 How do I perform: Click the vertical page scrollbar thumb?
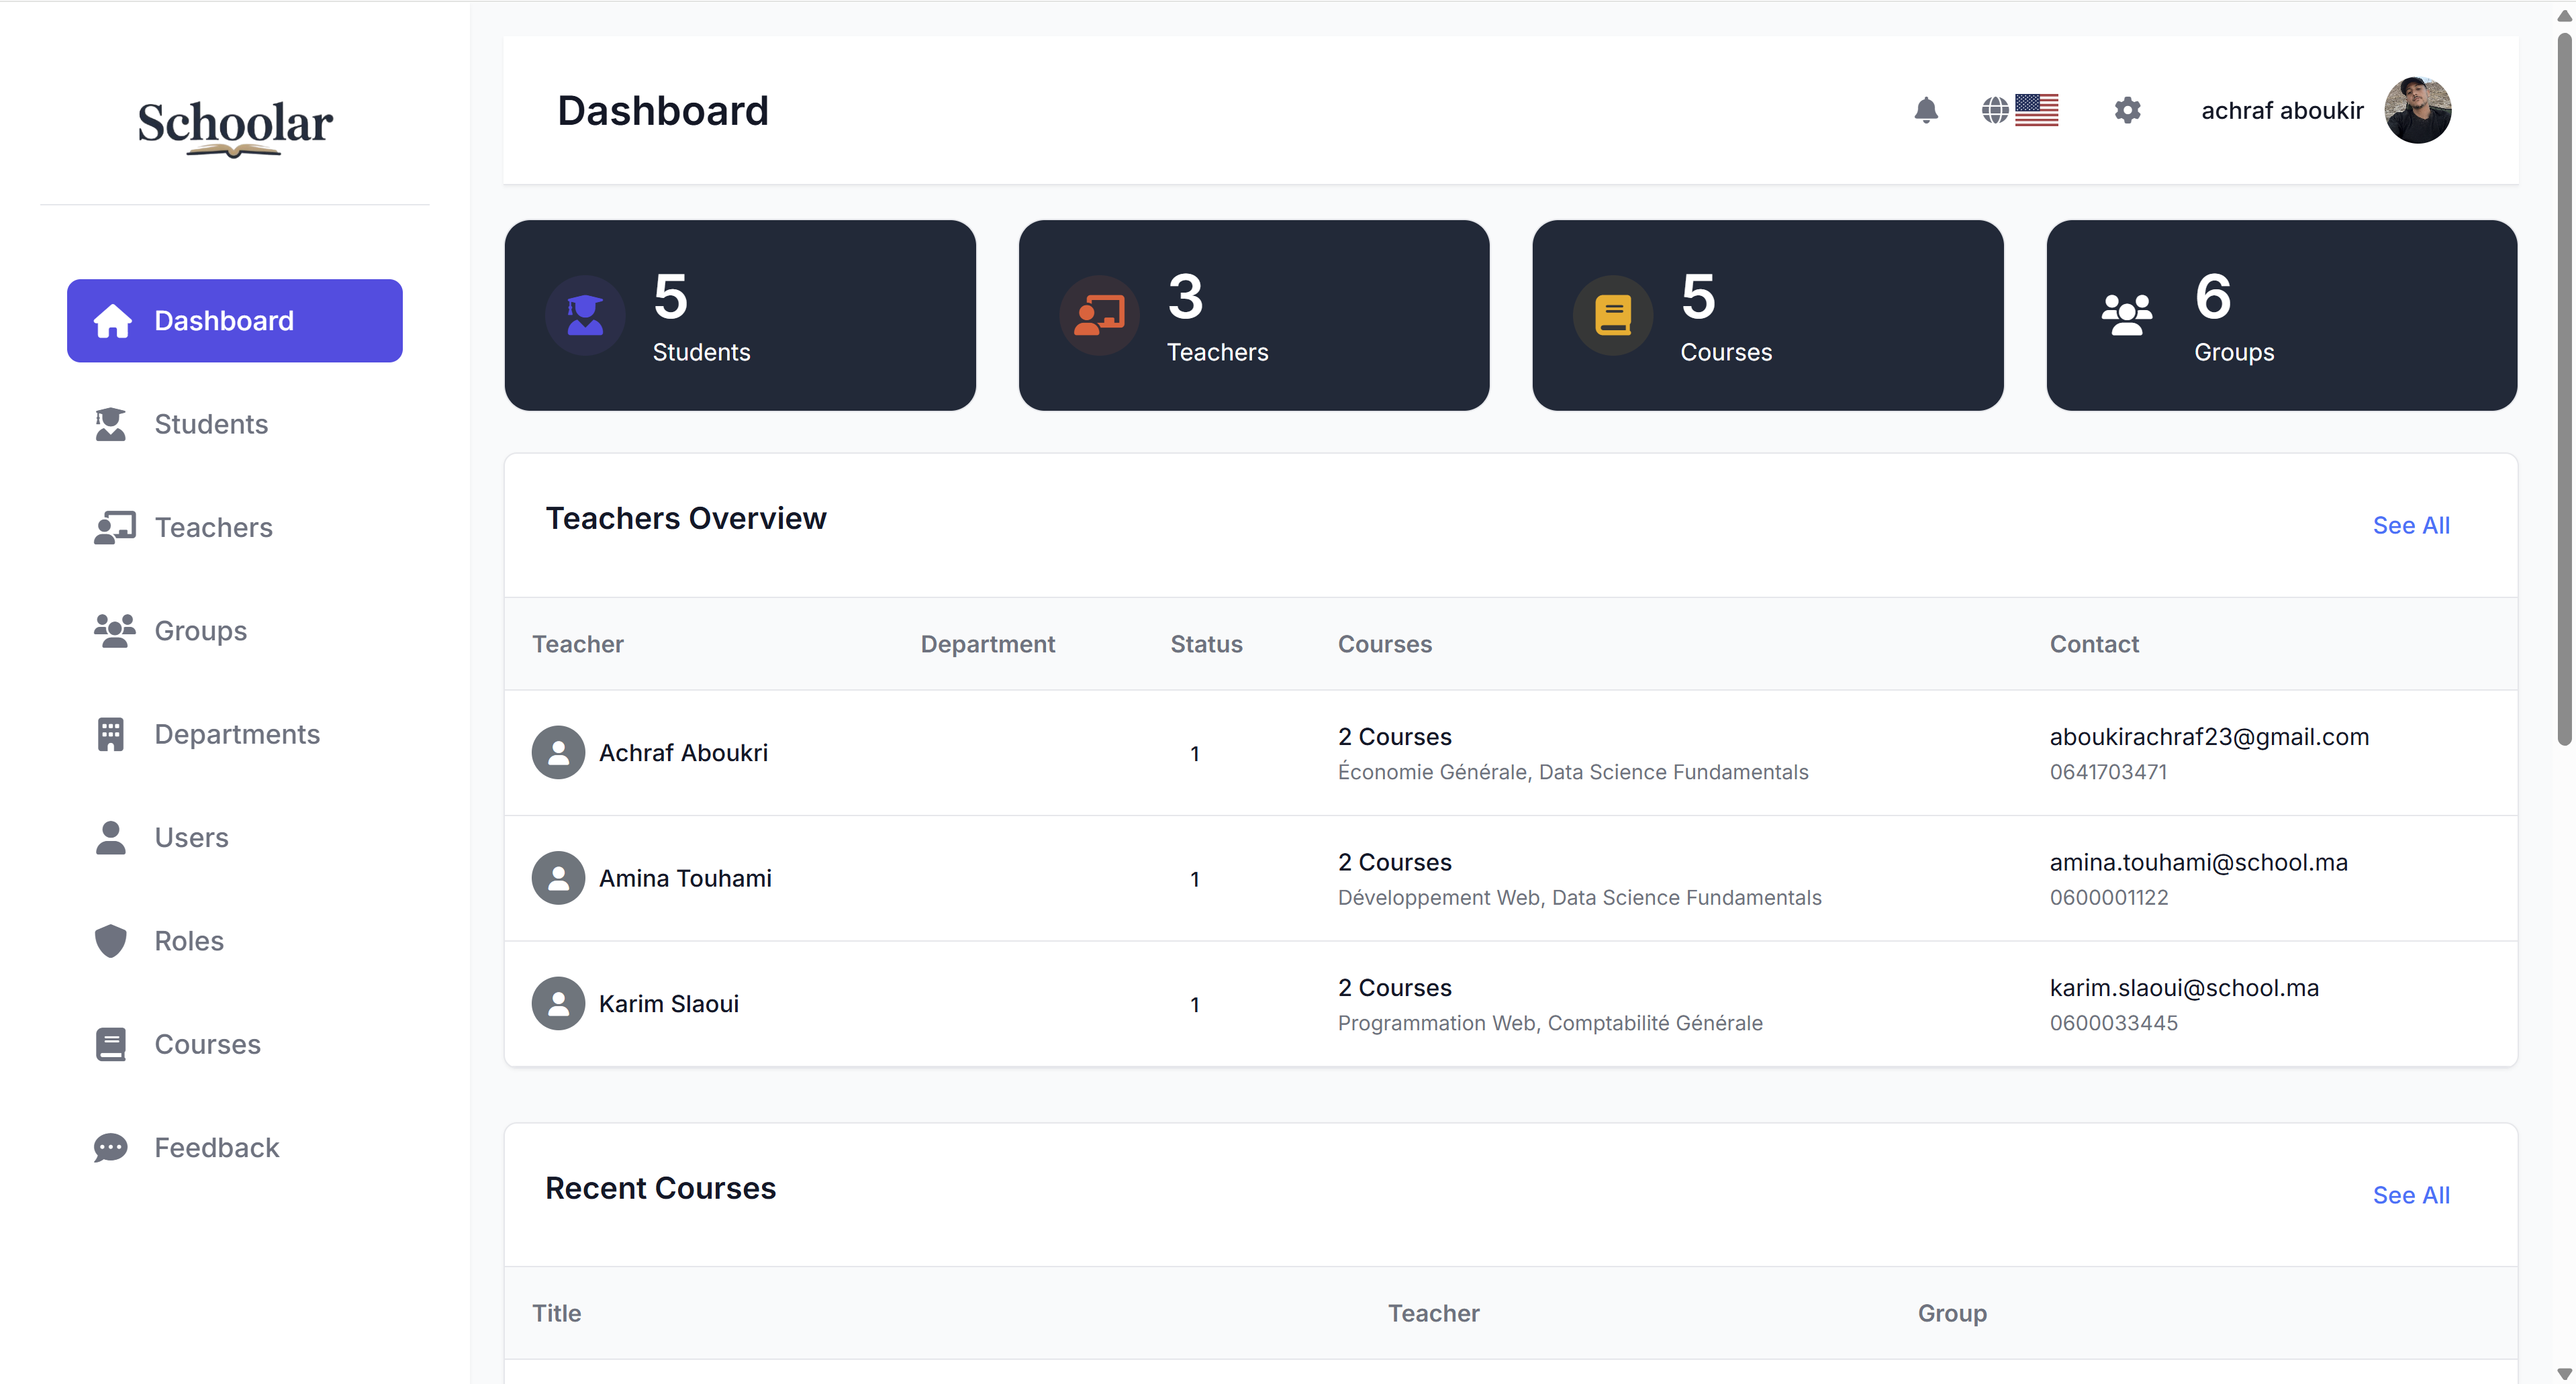point(2564,390)
